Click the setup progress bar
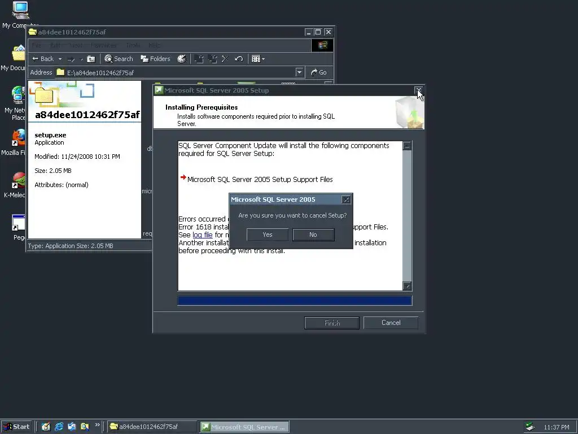The height and width of the screenshot is (434, 578). 295,301
